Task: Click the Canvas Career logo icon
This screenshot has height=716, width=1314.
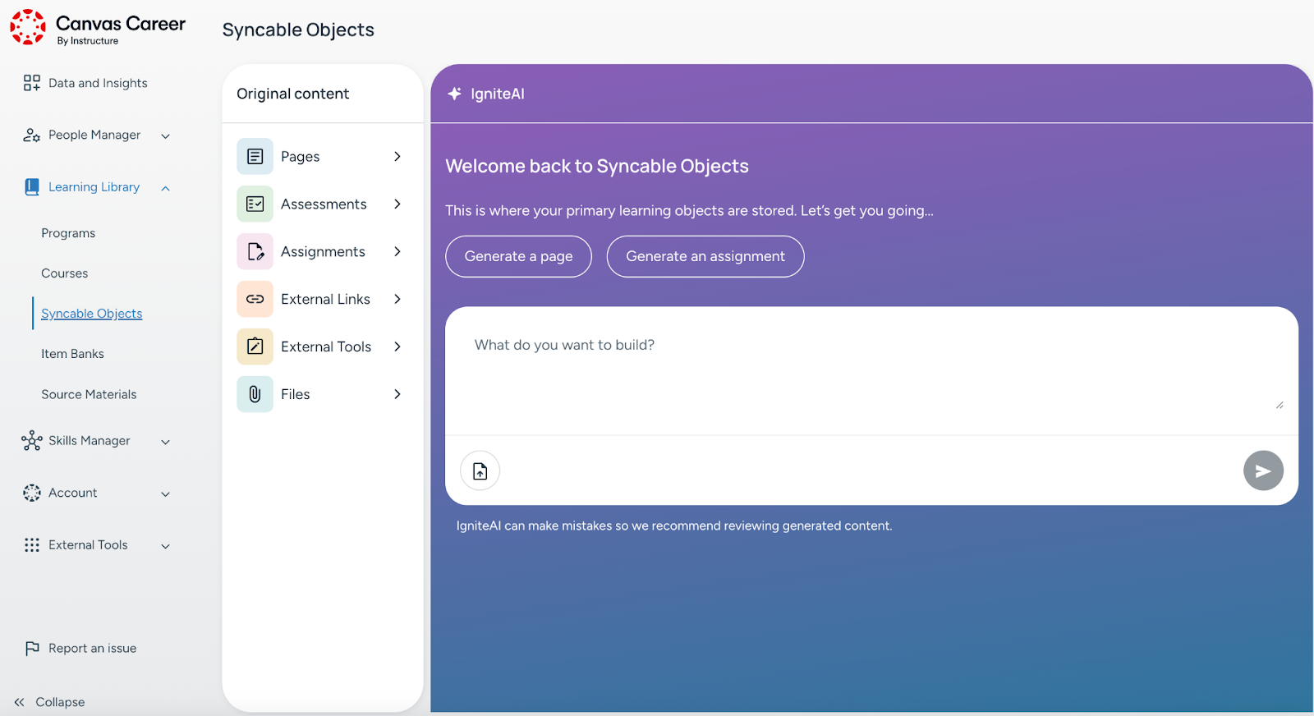Action: click(28, 27)
